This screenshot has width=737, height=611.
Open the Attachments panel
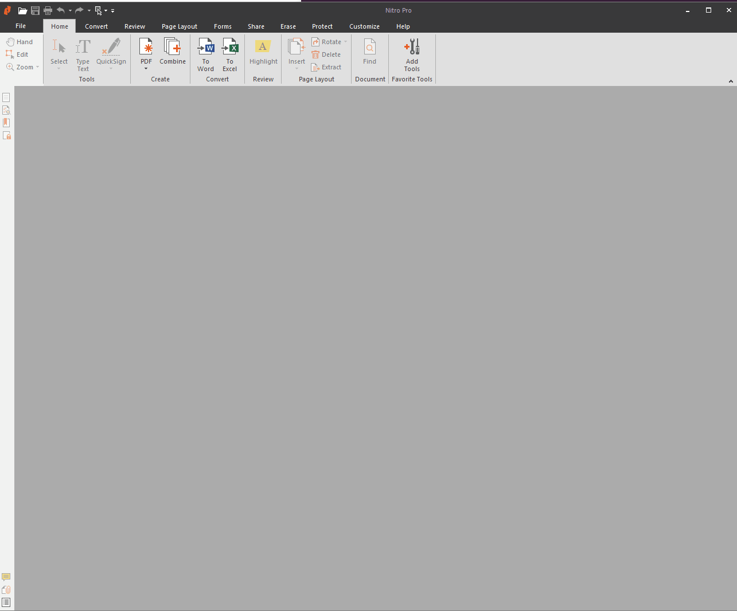[6, 589]
